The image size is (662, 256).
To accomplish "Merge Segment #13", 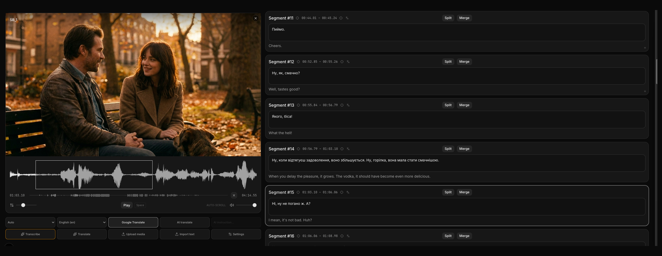I will [464, 105].
